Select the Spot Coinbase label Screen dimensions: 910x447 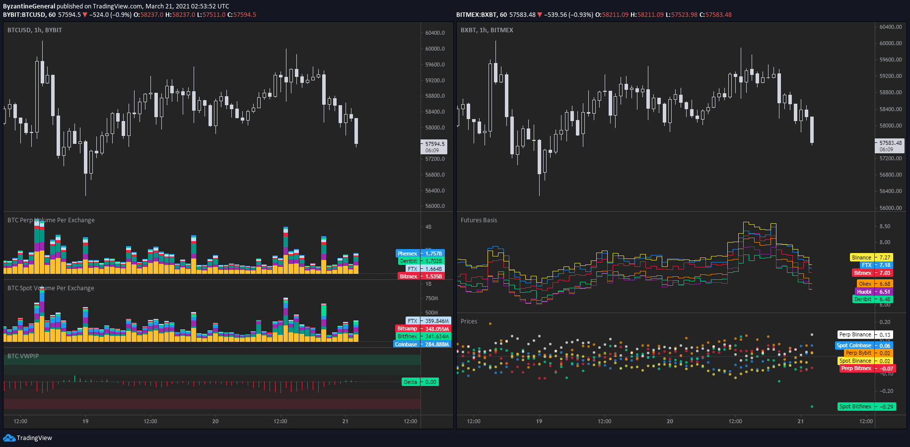coord(854,345)
